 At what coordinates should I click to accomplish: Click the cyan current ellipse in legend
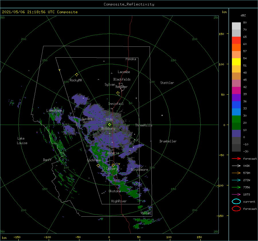pyautogui.click(x=236, y=201)
